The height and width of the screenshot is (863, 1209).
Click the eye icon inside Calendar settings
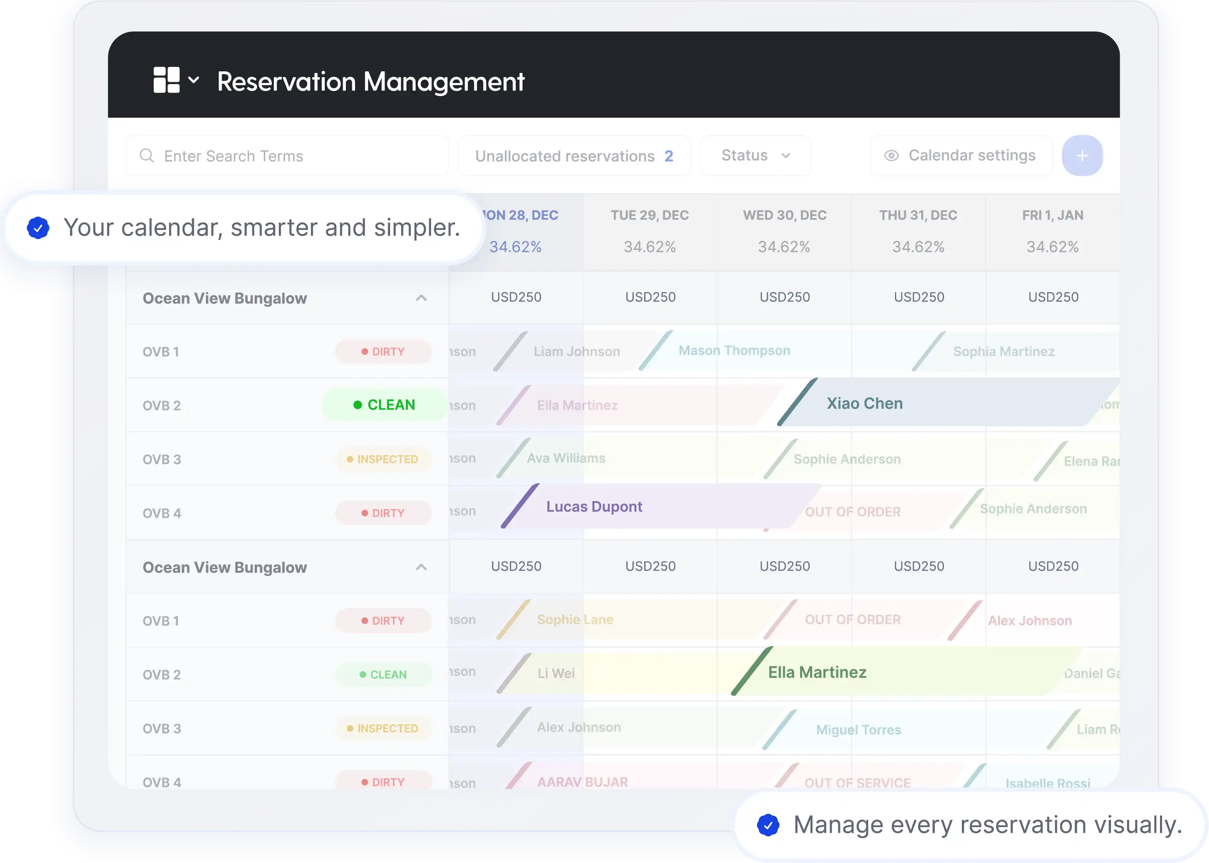891,155
